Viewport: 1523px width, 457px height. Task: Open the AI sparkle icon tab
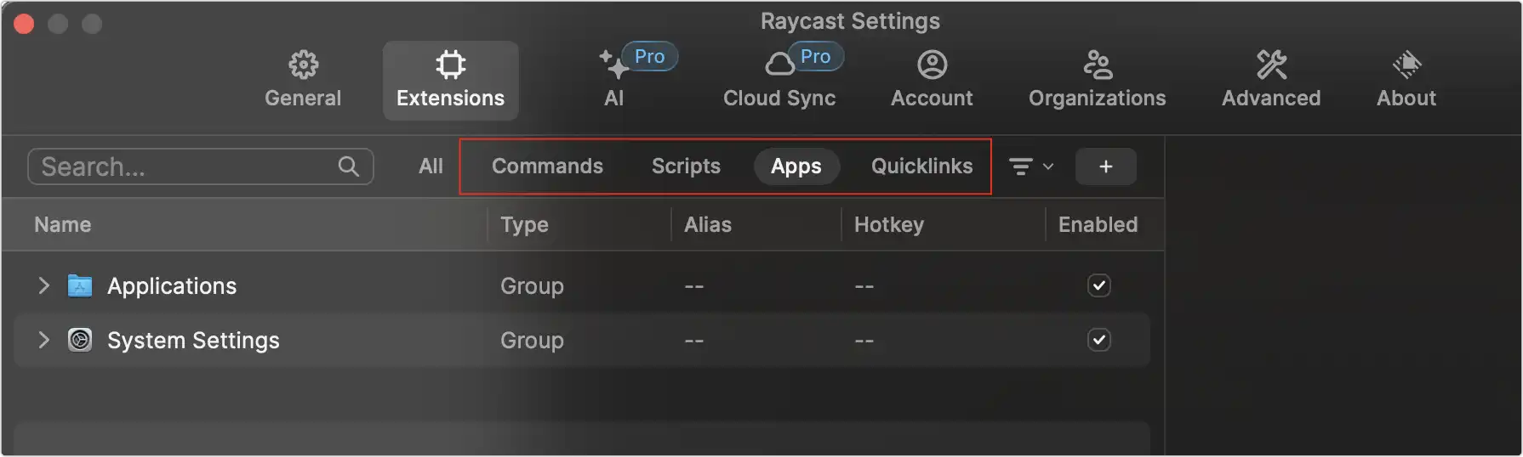coord(613,65)
